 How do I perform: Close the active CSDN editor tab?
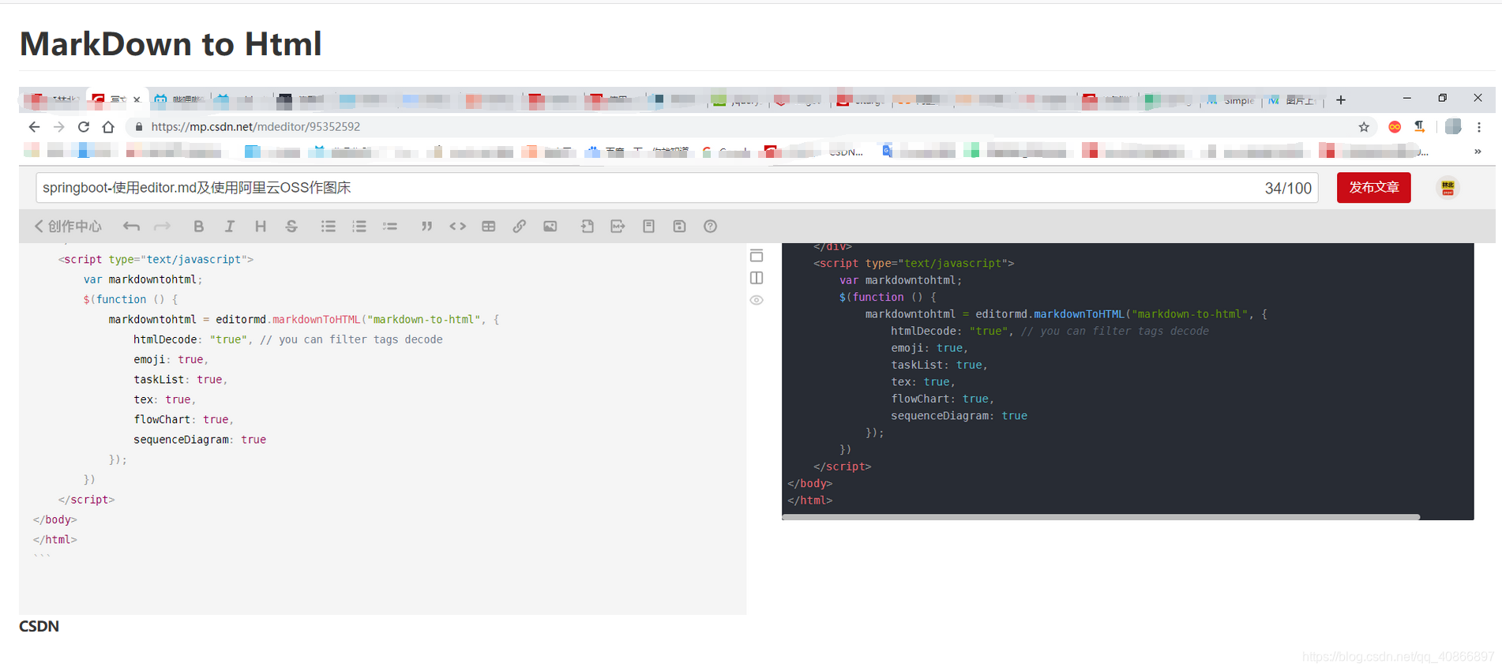[x=137, y=100]
